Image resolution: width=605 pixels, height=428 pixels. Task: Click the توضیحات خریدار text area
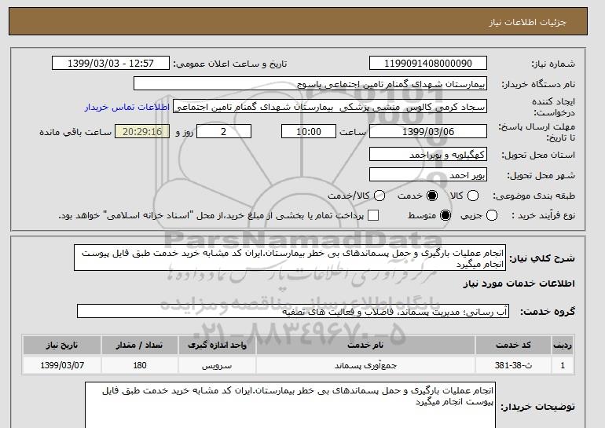pyautogui.click(x=290, y=405)
